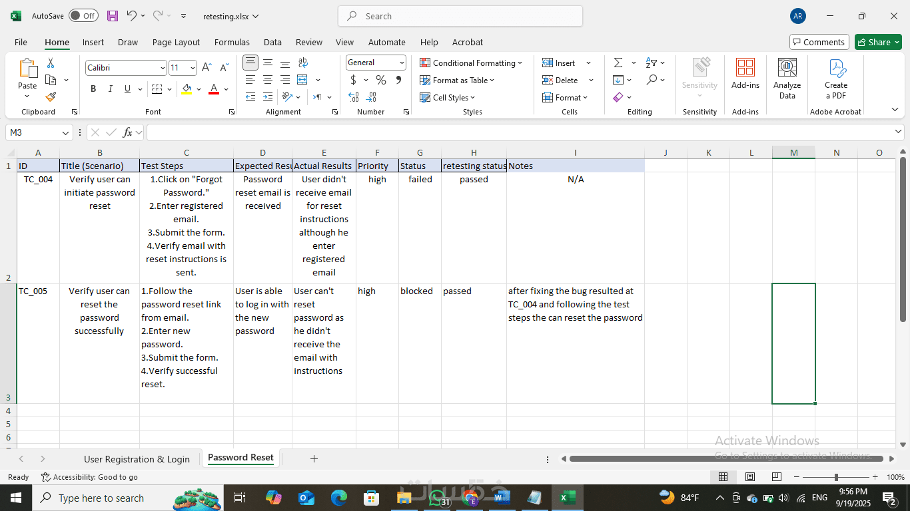This screenshot has height=511, width=910.
Task: Open the File menu
Action: coord(21,42)
